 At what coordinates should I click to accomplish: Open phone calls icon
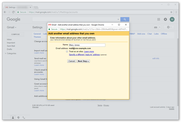point(24,117)
